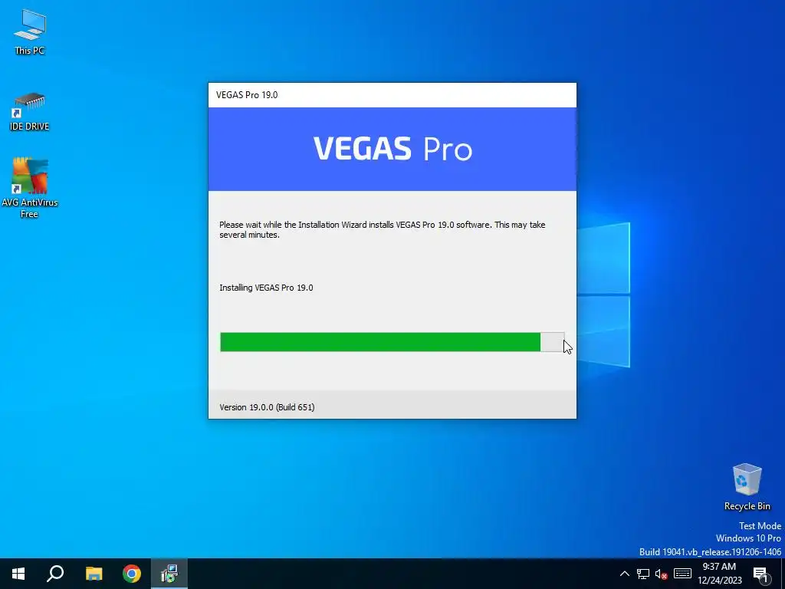The image size is (785, 589).
Task: Open File Explorer from the taskbar
Action: pos(94,574)
